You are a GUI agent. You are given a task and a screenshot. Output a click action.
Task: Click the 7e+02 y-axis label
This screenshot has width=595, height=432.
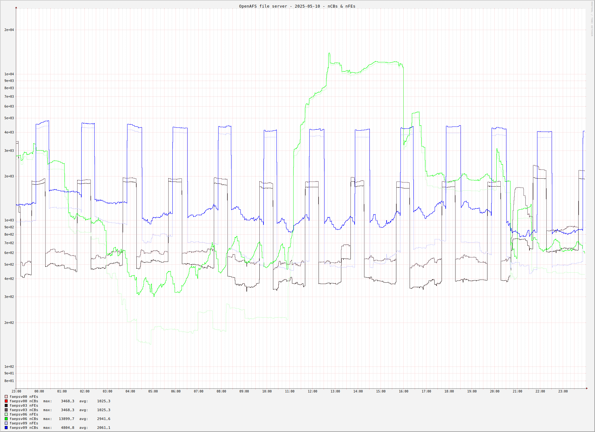pyautogui.click(x=9, y=243)
